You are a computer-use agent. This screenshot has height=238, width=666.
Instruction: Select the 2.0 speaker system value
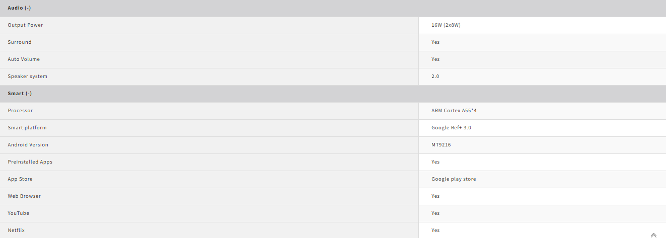pos(435,76)
